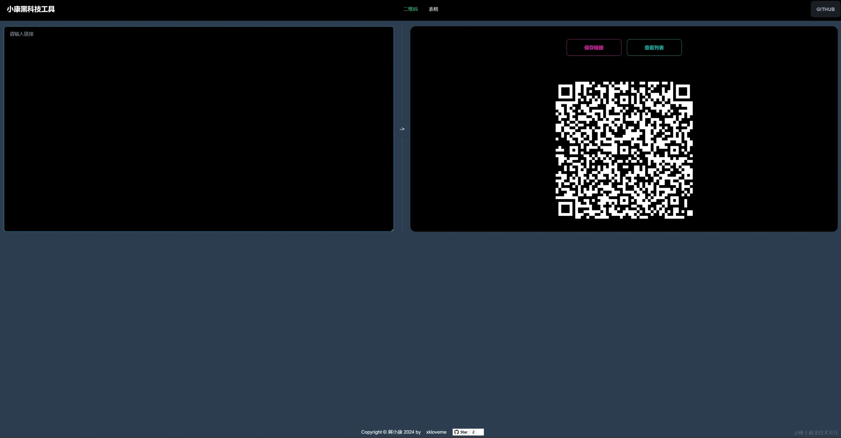Click the 稀土掘金技术社区 watermark
Image resolution: width=841 pixels, height=438 pixels.
[x=816, y=432]
